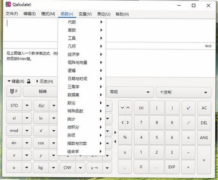Open the 模式(M) menu
218x180 pixels.
point(48,14)
